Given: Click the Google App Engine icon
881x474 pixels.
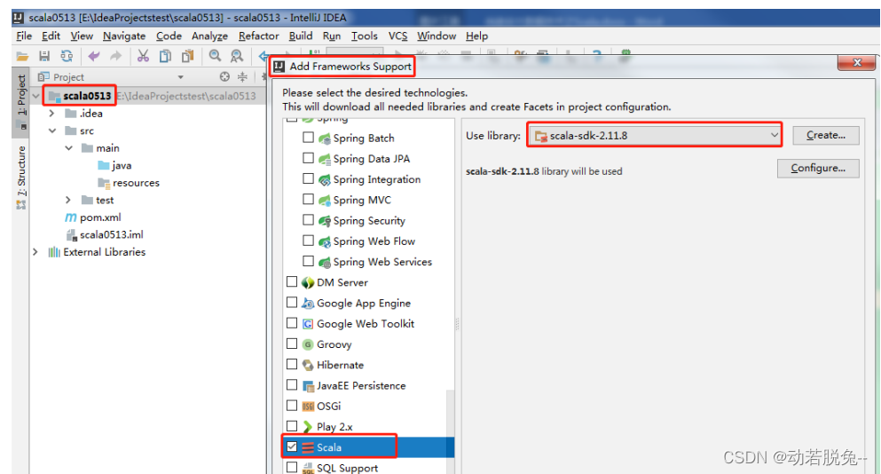Looking at the screenshot, I should pyautogui.click(x=307, y=303).
